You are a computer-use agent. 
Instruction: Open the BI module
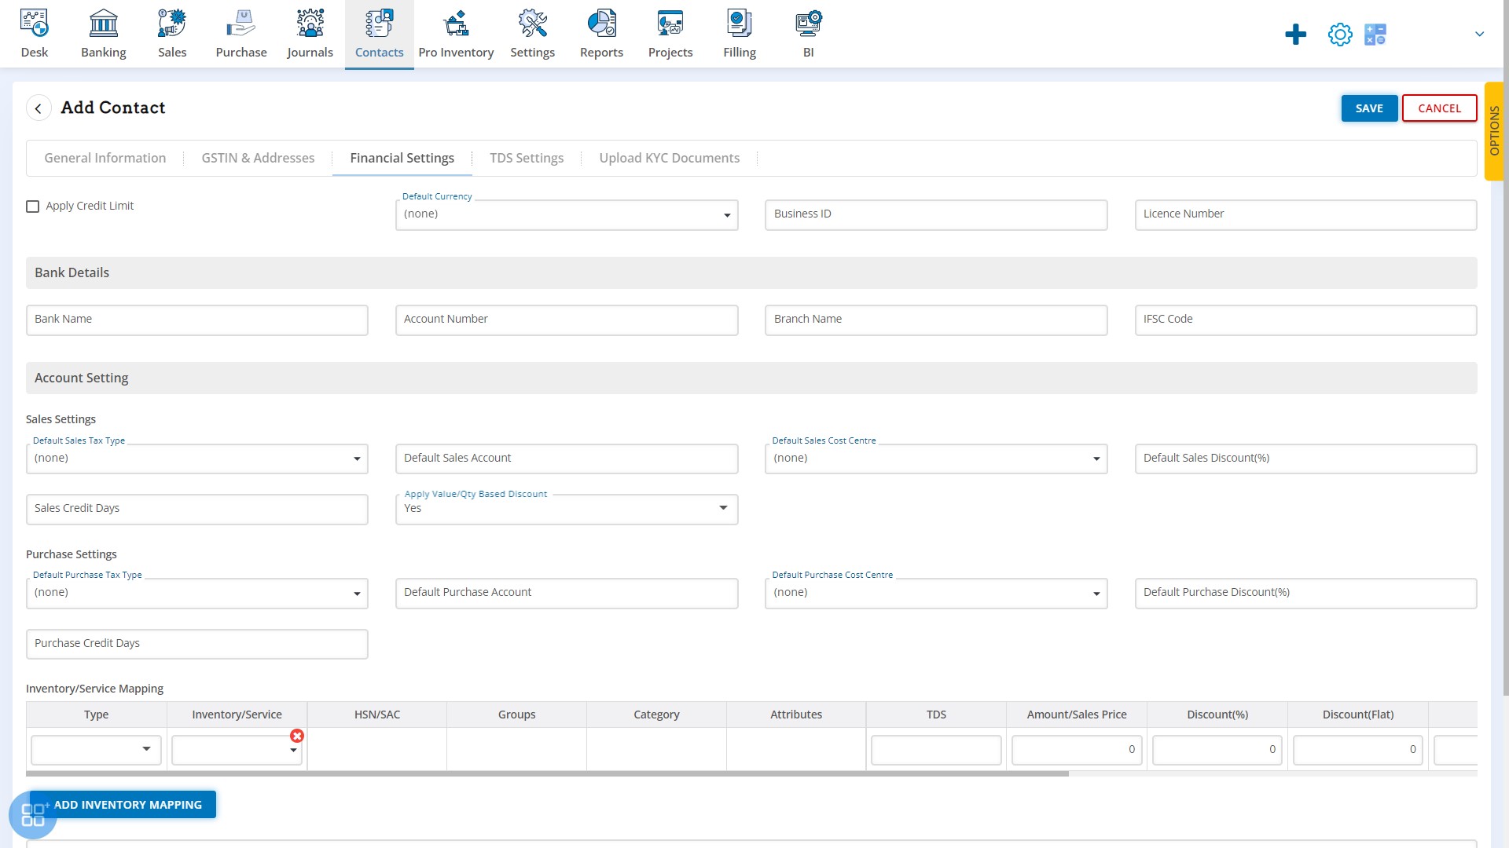pos(809,33)
